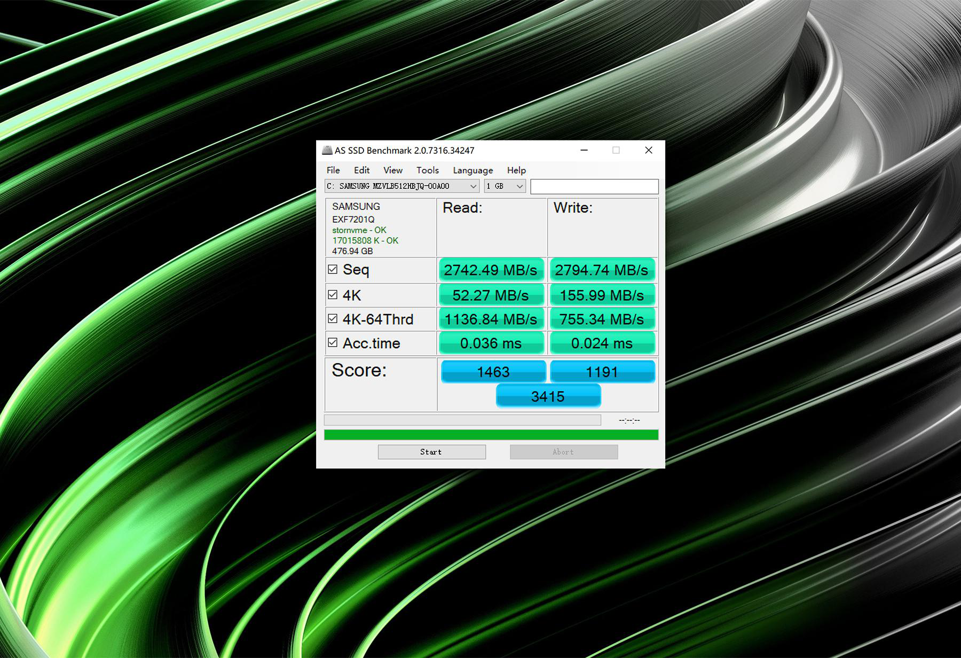
Task: Expand the SAMSUNG drive selection dropdown
Action: [401, 186]
